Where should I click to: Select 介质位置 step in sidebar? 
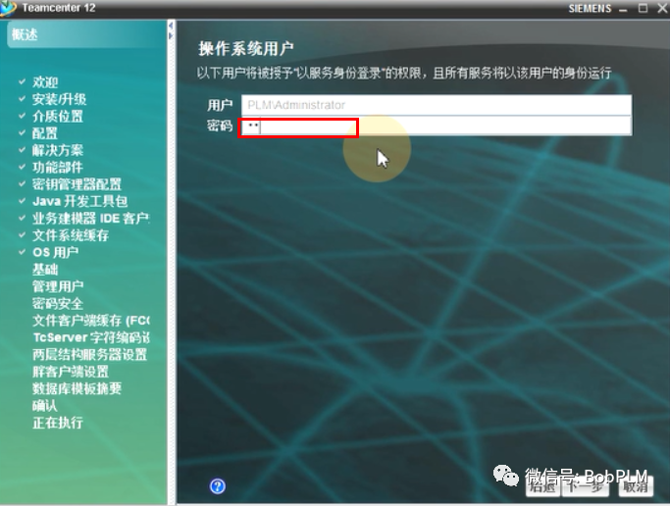pyautogui.click(x=58, y=116)
